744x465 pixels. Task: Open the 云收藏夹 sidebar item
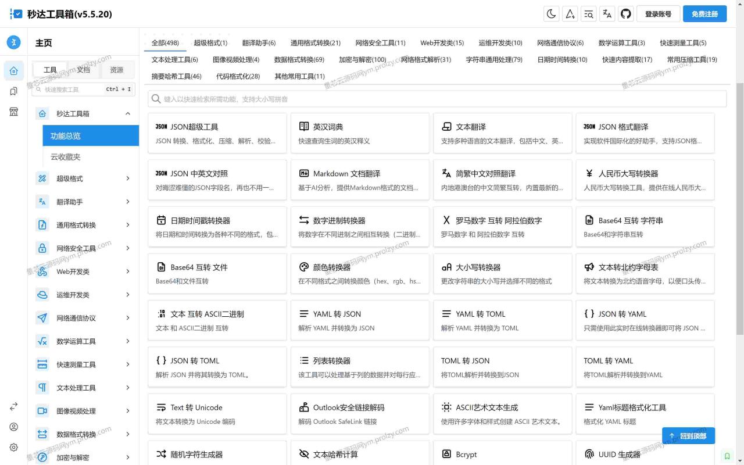pyautogui.click(x=91, y=157)
